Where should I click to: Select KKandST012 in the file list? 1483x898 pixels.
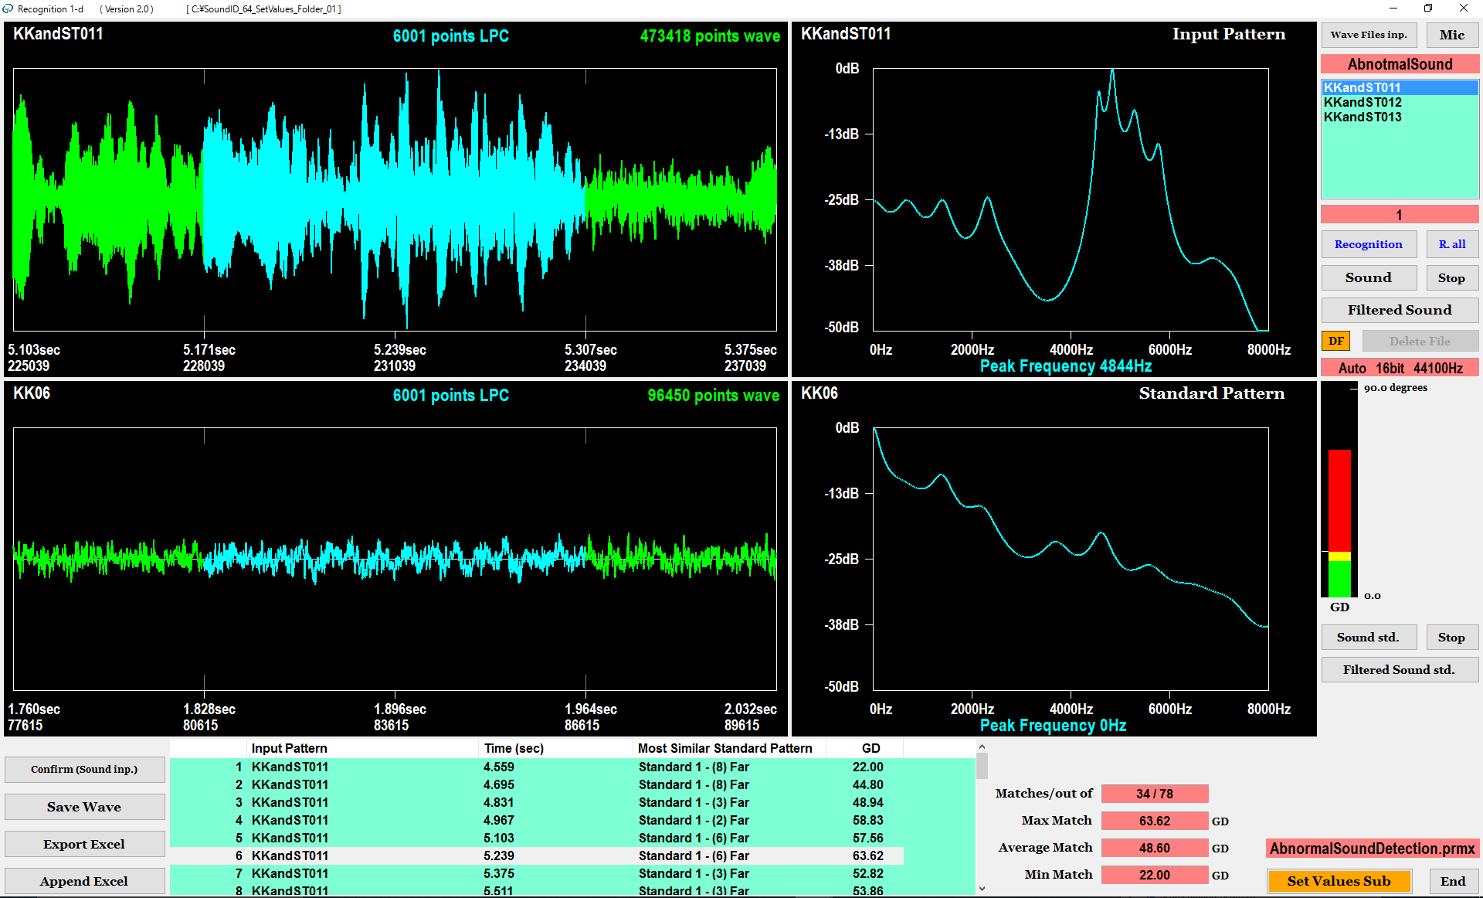click(1363, 102)
